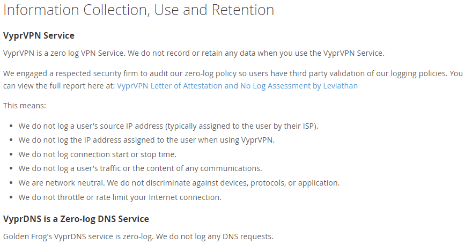Click the zero log VPN Service sentence
The image size is (465, 244).
pos(194,54)
